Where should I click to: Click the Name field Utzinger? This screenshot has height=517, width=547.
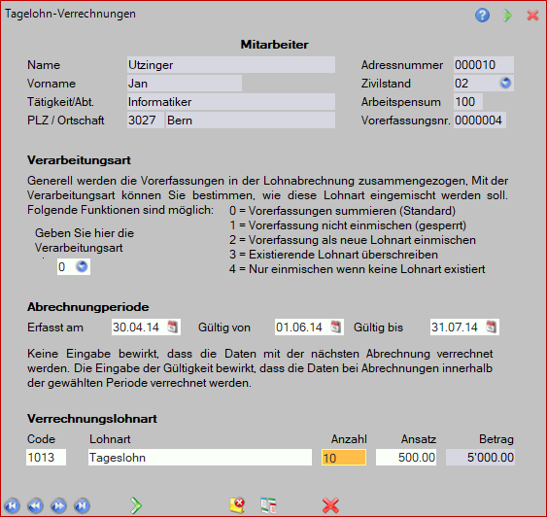[231, 65]
